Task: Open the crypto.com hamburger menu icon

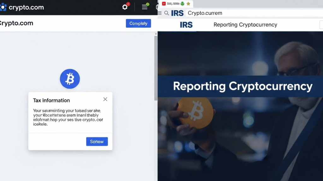Action: click(x=145, y=7)
